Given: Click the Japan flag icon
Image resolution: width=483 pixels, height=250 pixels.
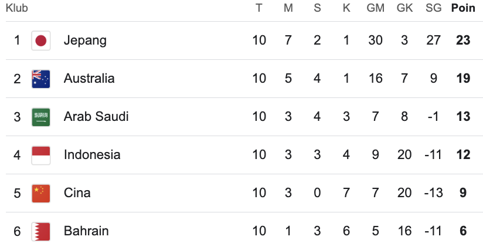Looking at the screenshot, I should [x=40, y=40].
